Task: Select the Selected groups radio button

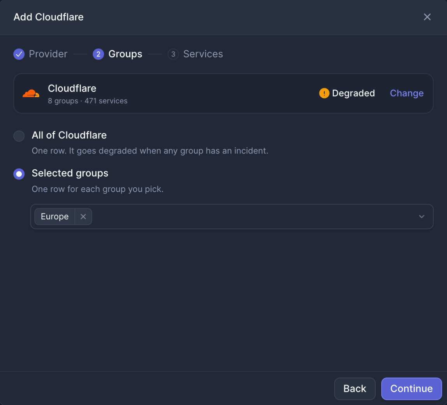Action: click(x=19, y=174)
